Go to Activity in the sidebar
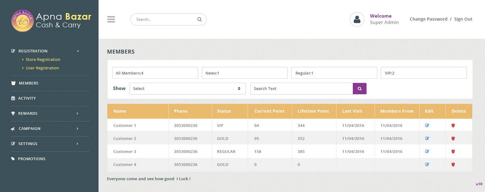The width and height of the screenshot is (485, 192). point(27,98)
